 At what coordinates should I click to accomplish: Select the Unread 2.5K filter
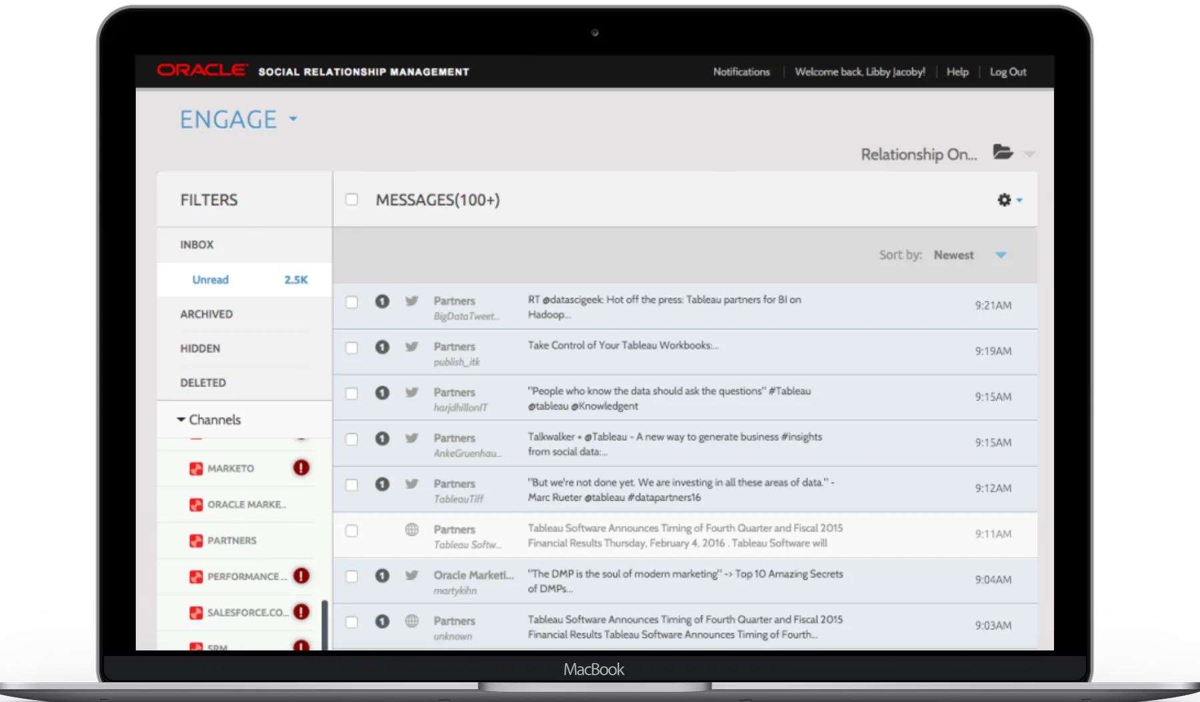click(x=245, y=280)
